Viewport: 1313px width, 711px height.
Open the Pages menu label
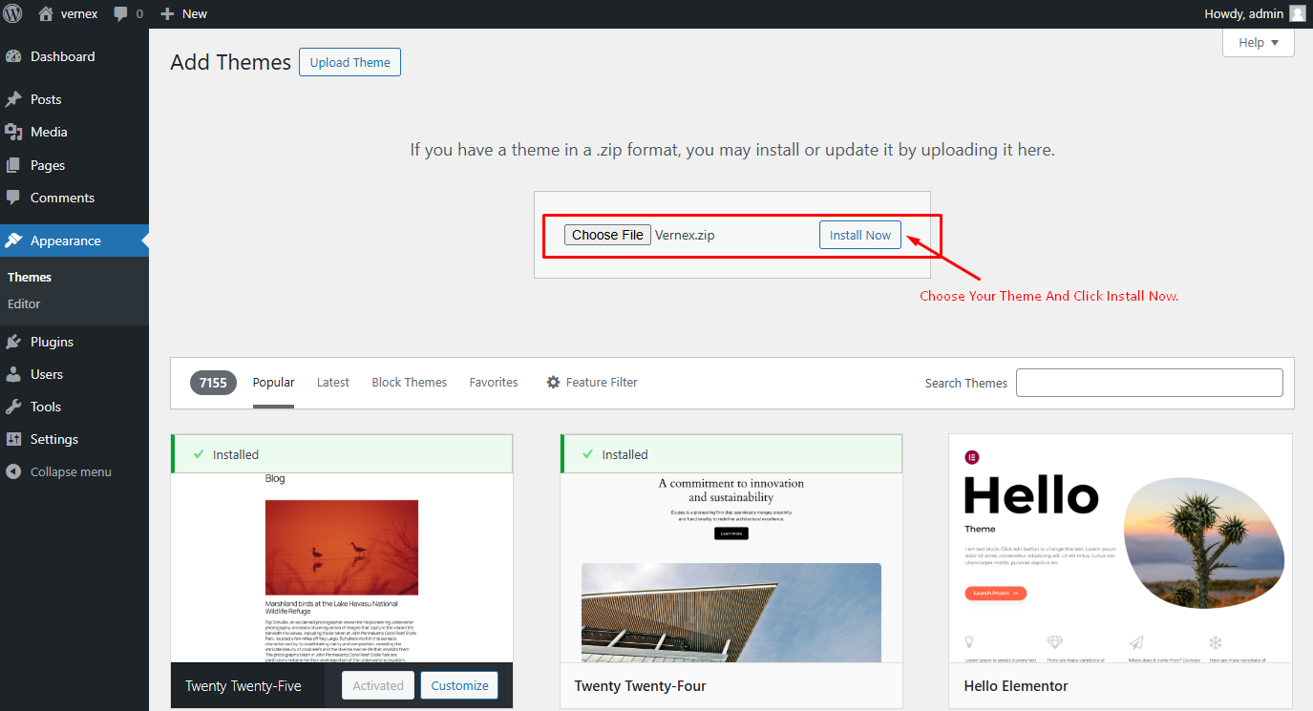[48, 165]
